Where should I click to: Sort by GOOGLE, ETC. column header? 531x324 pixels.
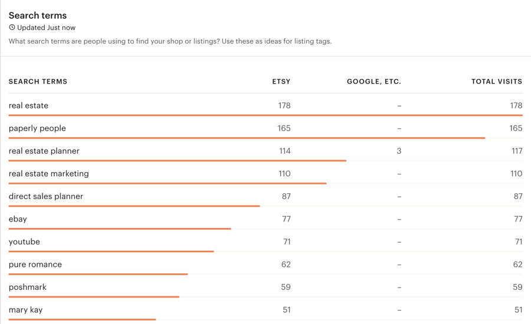[374, 81]
